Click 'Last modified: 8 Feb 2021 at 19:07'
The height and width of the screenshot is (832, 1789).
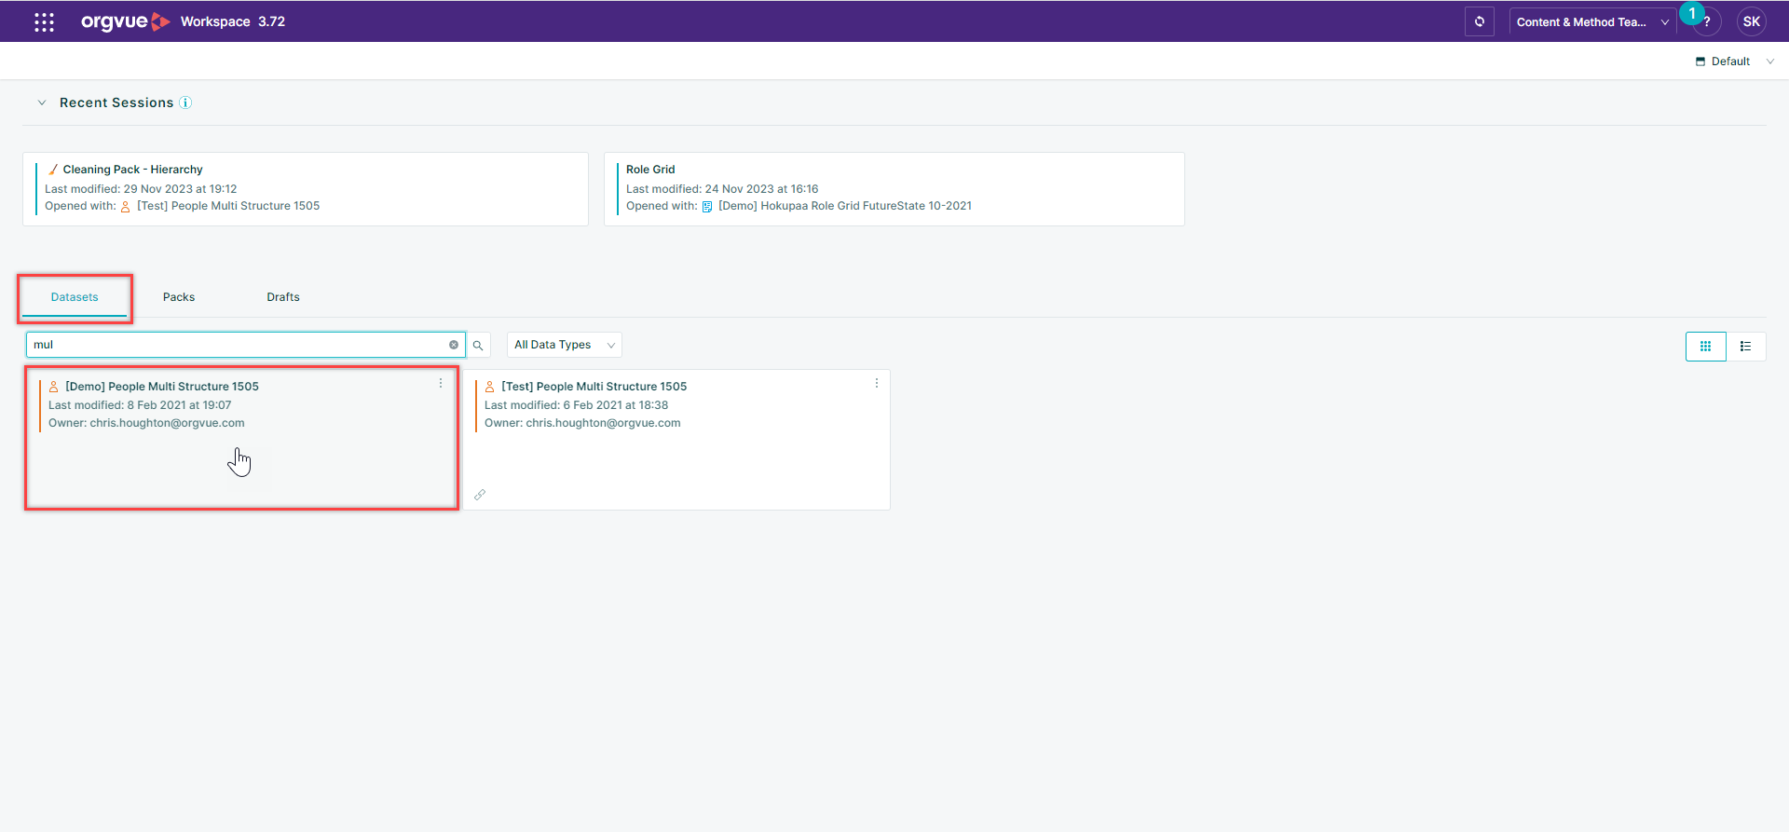click(x=140, y=405)
